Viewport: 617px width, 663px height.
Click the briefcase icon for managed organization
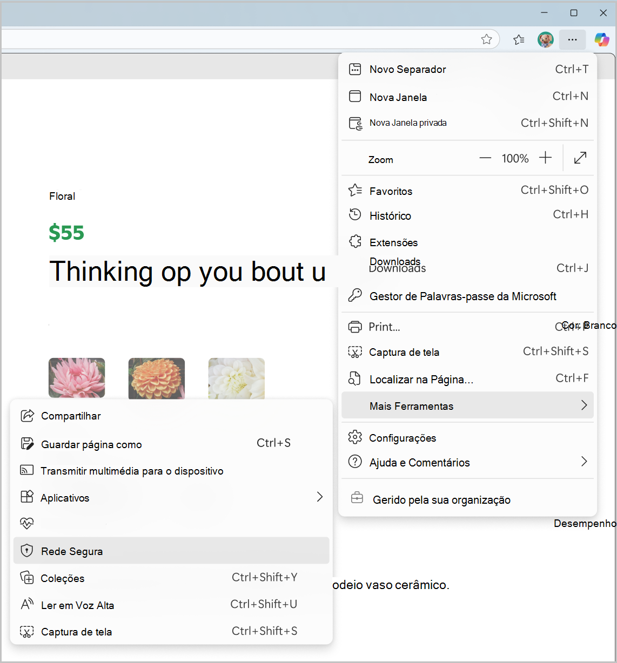click(x=357, y=498)
